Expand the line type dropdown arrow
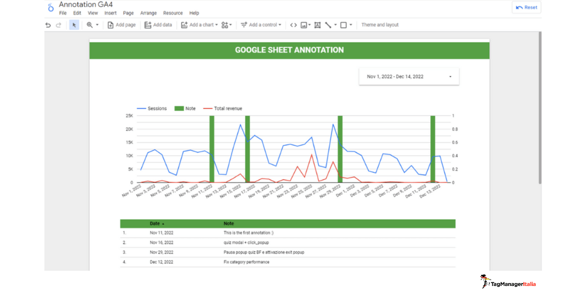Viewport: 586px width, 293px height. click(335, 25)
